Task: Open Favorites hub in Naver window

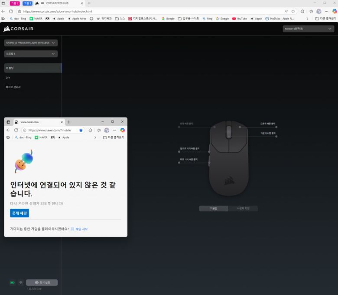Action: point(99,130)
